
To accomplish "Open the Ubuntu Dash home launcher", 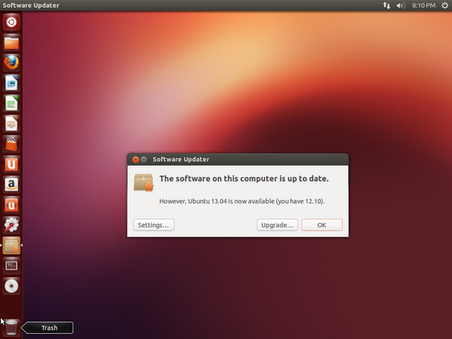I will point(11,22).
